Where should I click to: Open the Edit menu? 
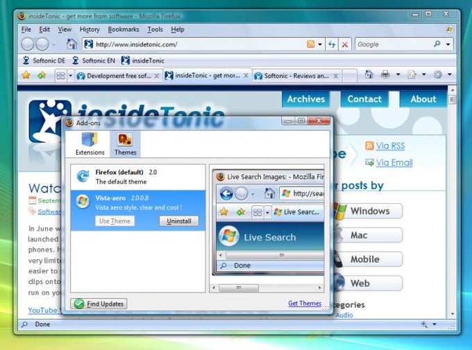pyautogui.click(x=44, y=30)
